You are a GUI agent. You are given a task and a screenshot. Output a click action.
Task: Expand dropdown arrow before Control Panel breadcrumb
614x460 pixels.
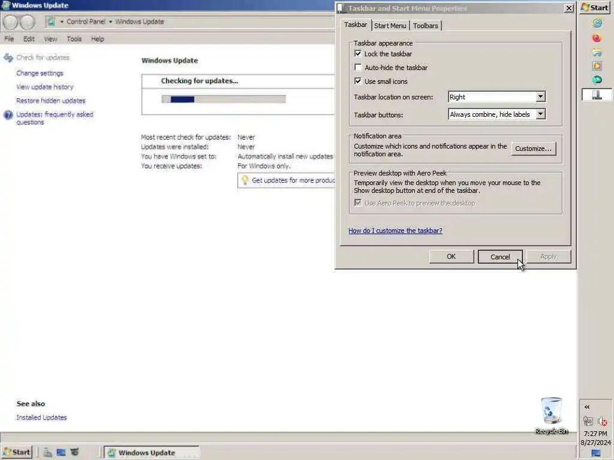pos(62,22)
